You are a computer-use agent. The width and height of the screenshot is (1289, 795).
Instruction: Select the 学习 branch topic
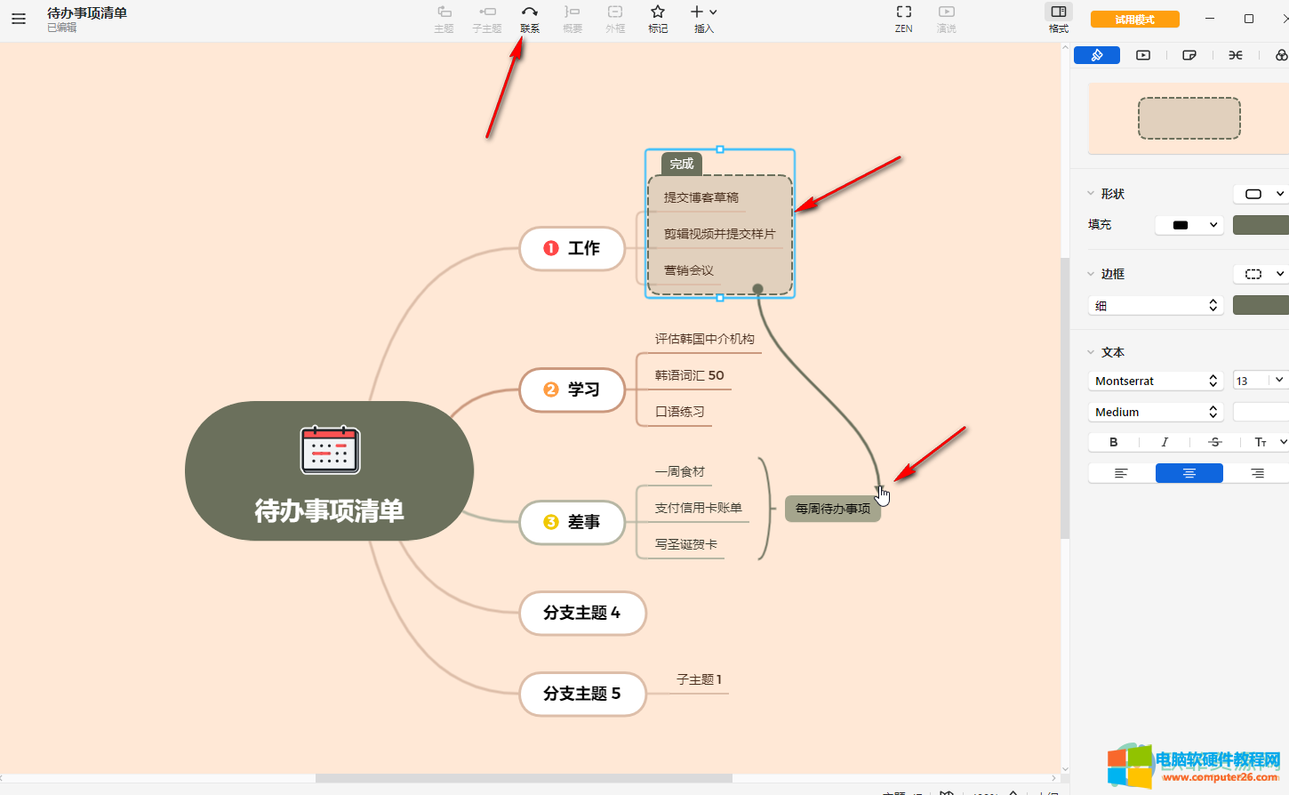[572, 389]
